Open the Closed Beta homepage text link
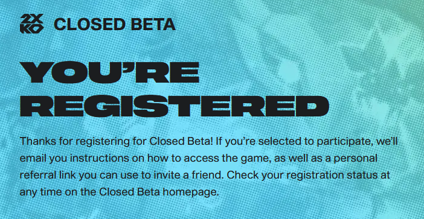424x219 pixels. pos(158,192)
